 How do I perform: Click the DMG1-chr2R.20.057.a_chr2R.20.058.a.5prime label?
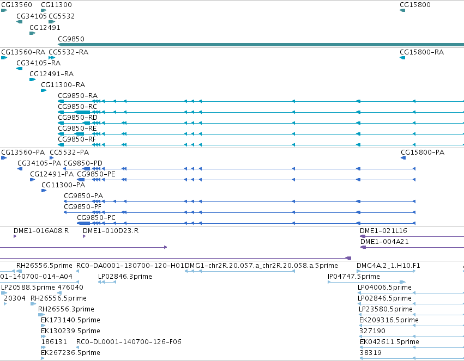(x=261, y=266)
